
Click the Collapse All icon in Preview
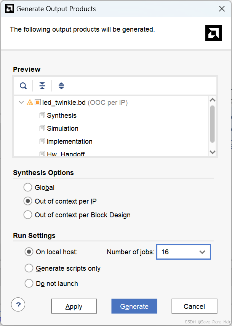(x=42, y=86)
